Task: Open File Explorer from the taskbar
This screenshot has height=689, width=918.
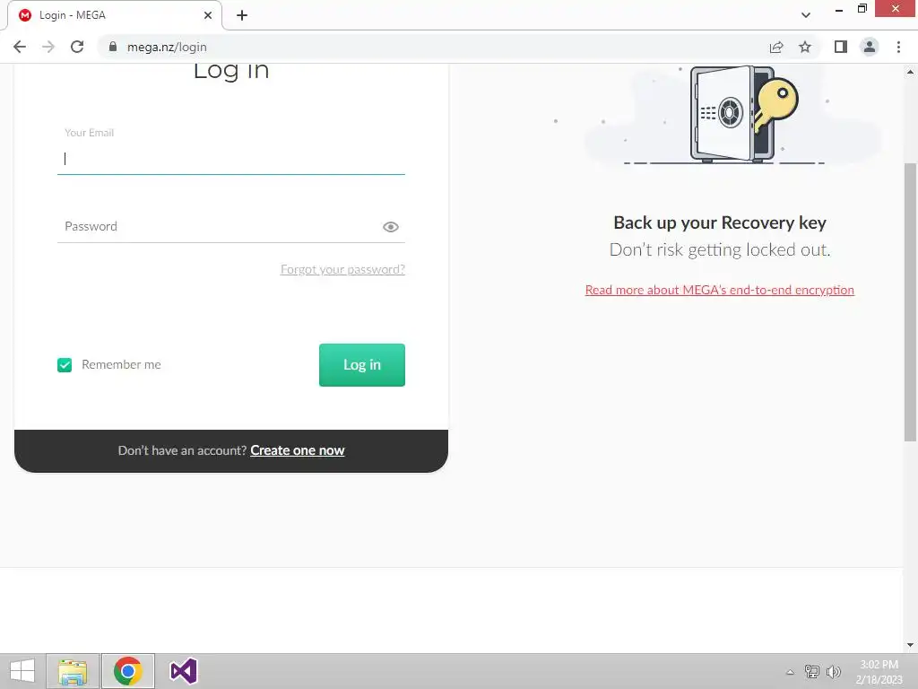Action: tap(73, 671)
